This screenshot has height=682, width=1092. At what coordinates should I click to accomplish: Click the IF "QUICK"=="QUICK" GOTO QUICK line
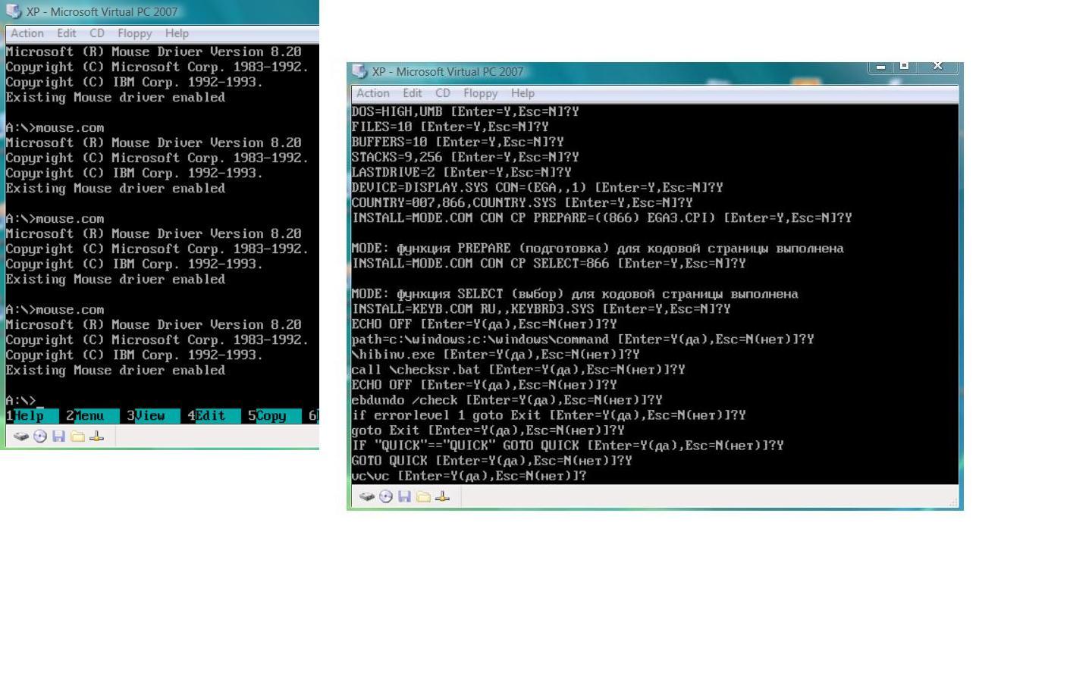tap(567, 446)
